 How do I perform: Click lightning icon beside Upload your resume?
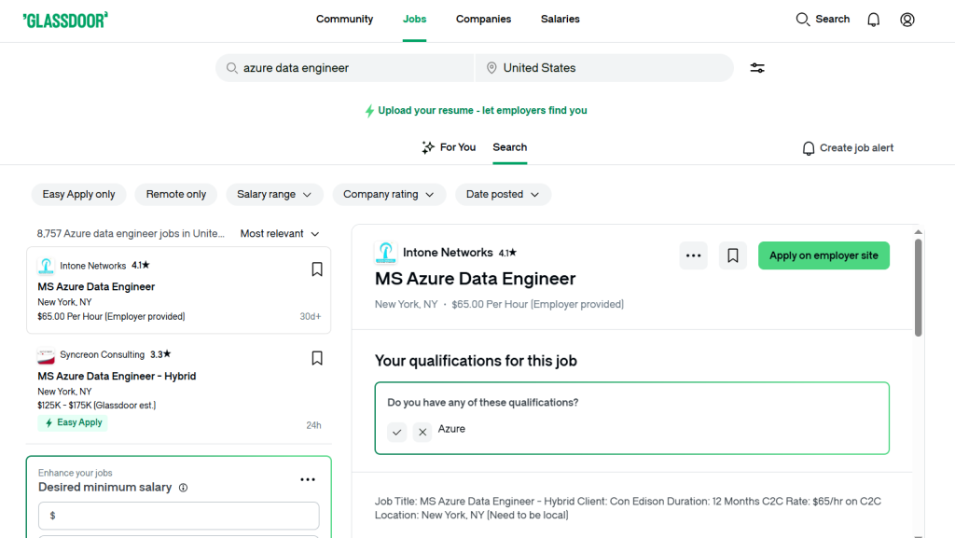point(369,111)
